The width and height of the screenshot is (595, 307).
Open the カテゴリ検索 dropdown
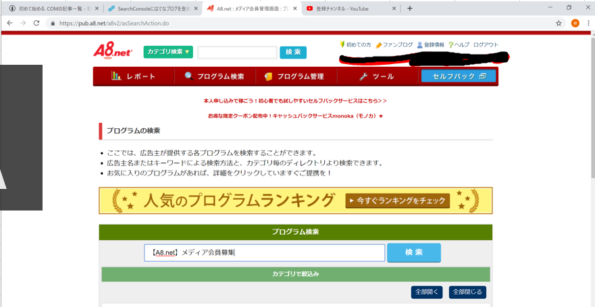[x=168, y=52]
